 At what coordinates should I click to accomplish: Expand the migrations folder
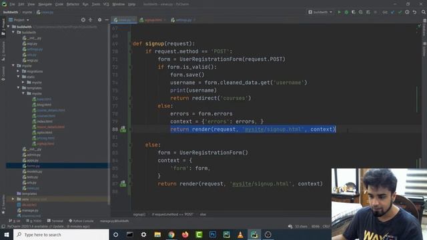click(x=18, y=71)
